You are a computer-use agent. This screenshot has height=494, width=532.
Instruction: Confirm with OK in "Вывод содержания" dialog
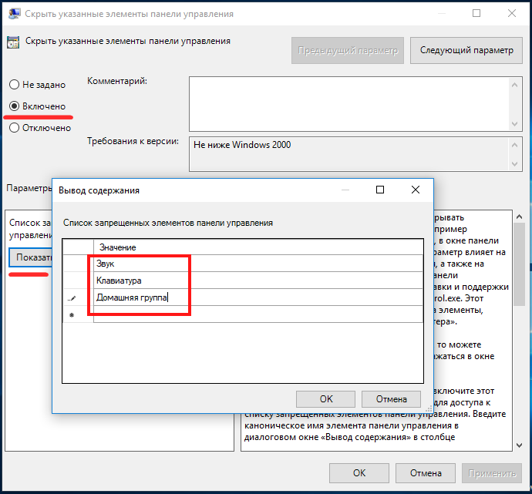tap(325, 399)
